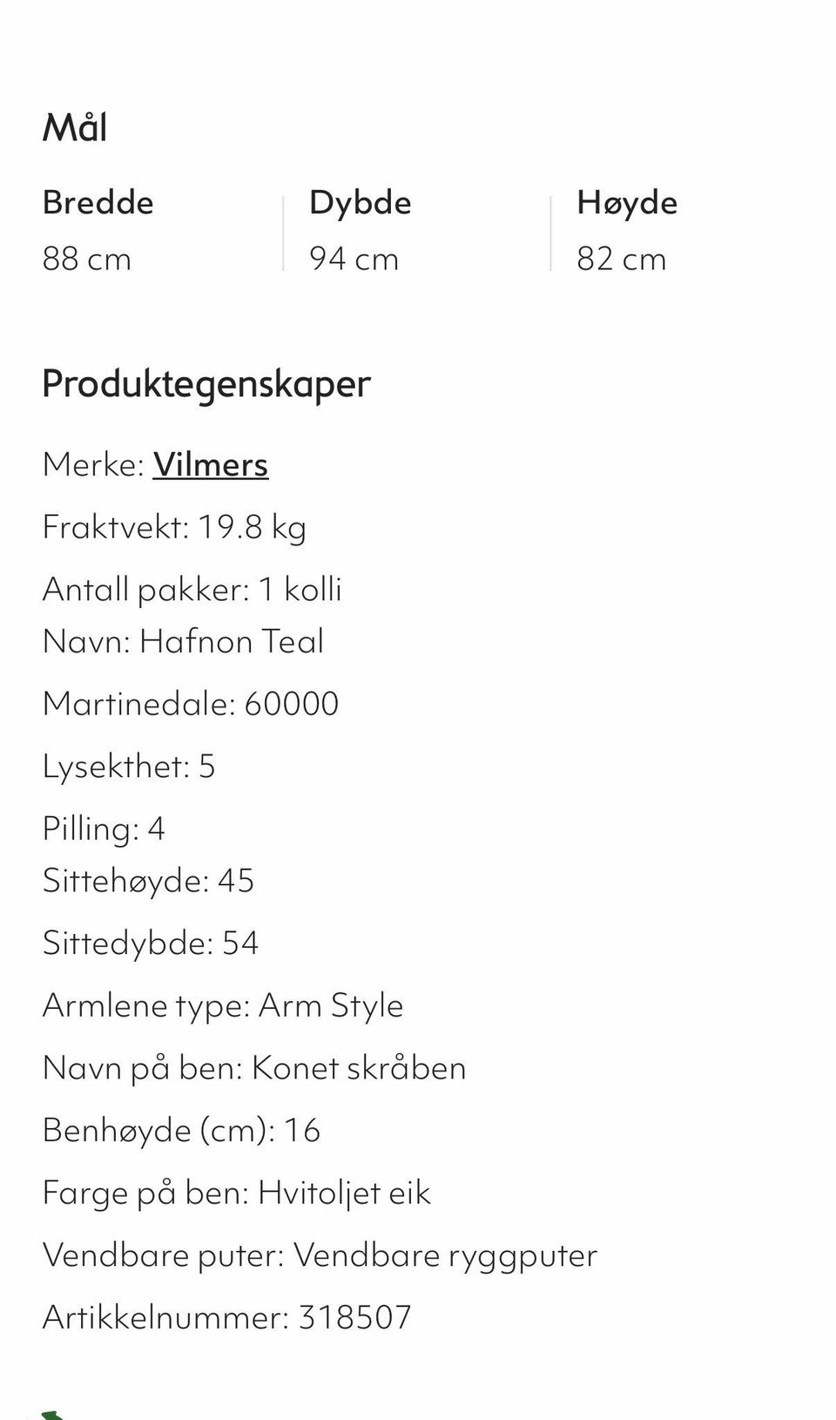Click the partially visible green icon at bottom

[51, 1415]
